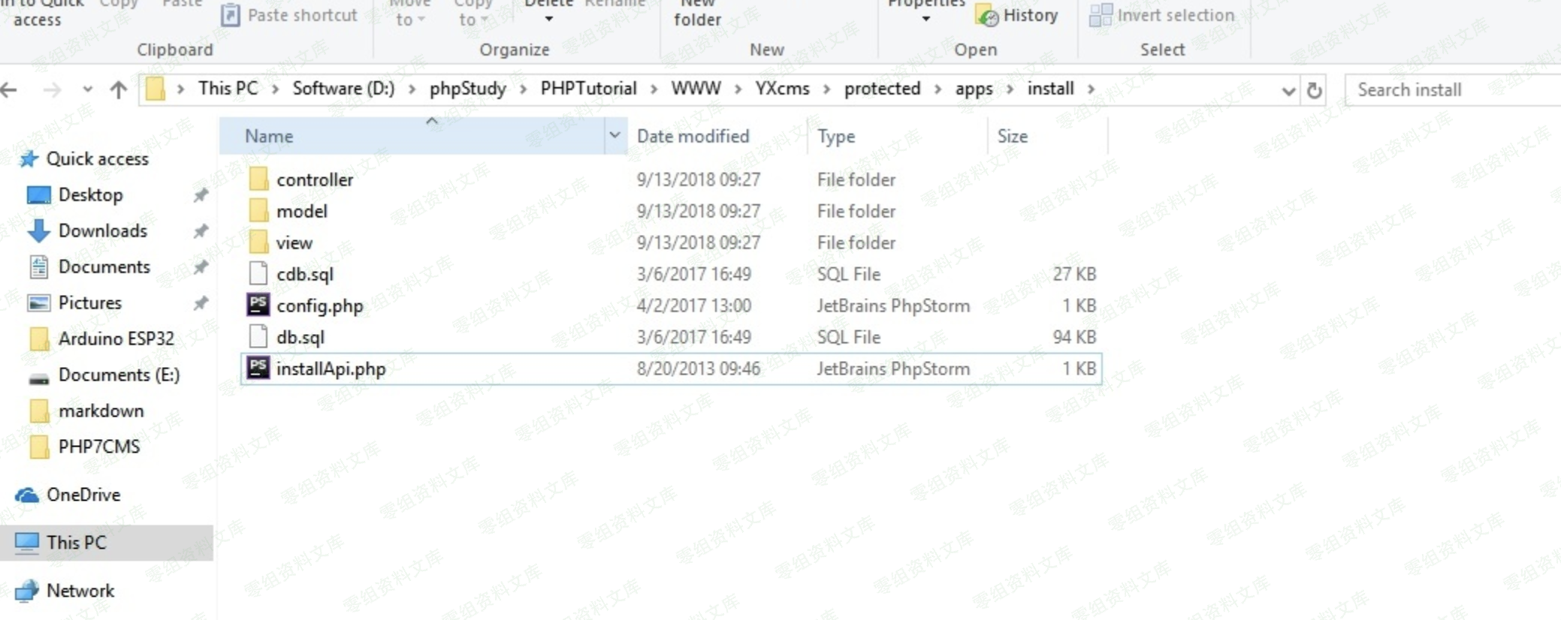Jump to phpStudy in address path
This screenshot has width=1561, height=620.
point(467,89)
